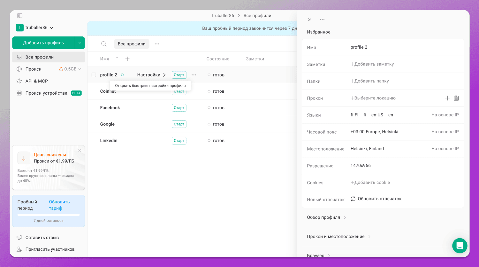
Task: Open Настройки quick settings for profile 2
Action: tap(151, 75)
